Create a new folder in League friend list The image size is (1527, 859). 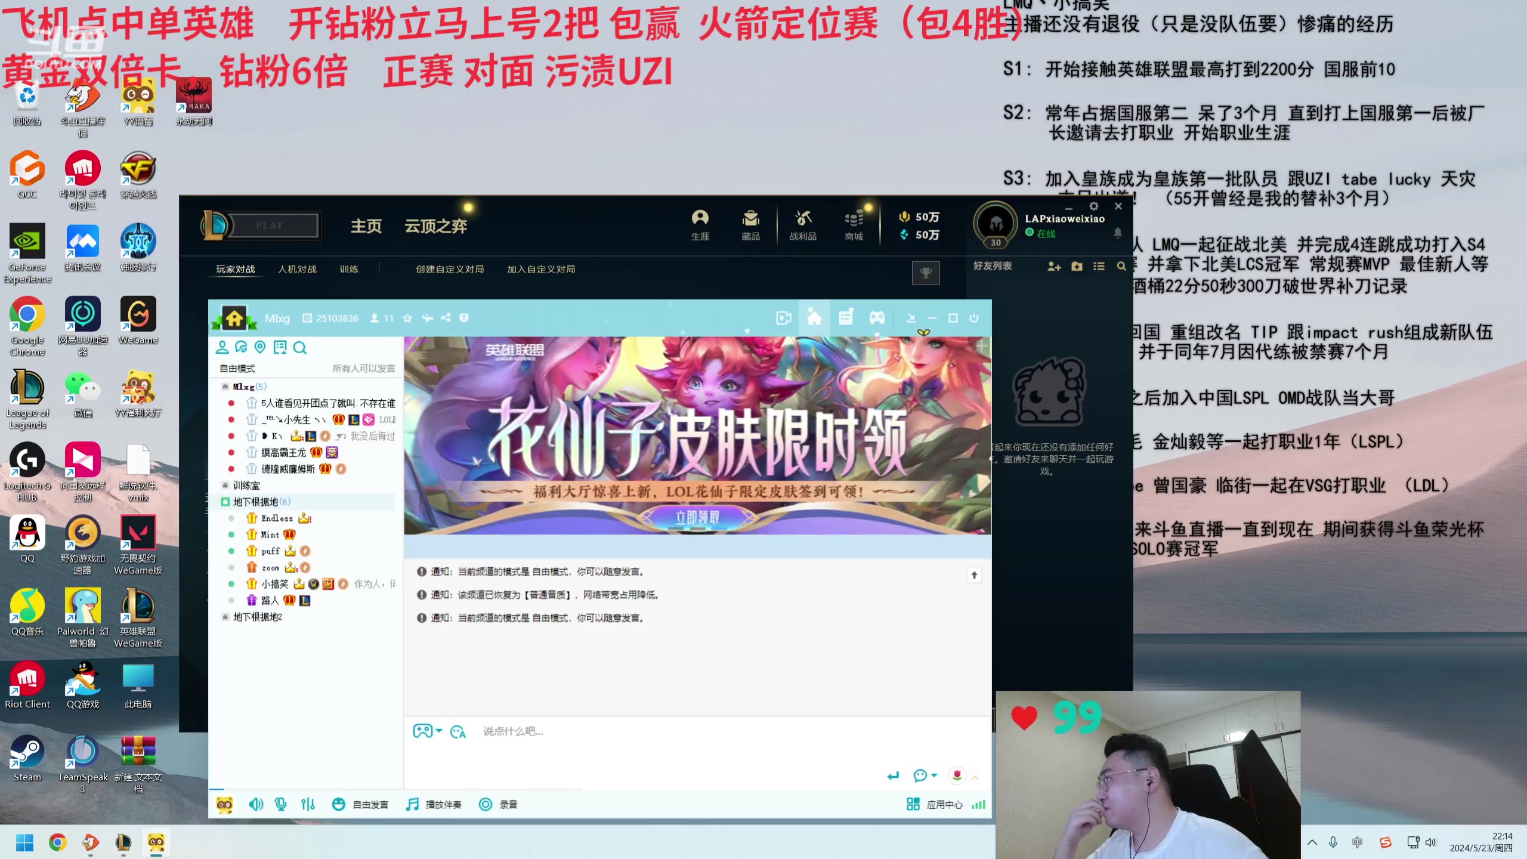click(x=1077, y=266)
